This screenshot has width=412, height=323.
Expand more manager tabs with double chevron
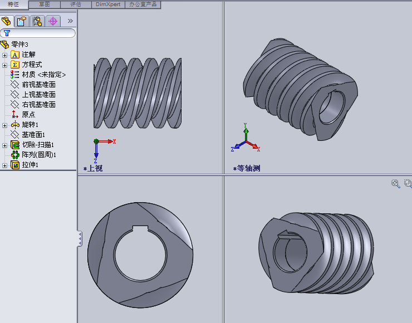pyautogui.click(x=70, y=21)
